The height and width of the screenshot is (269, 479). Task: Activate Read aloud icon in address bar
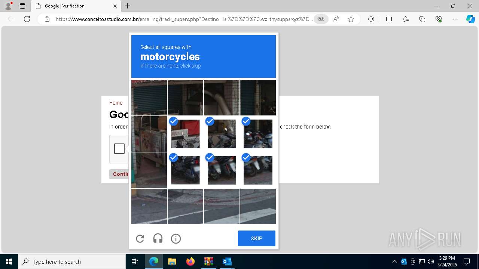[x=336, y=19]
